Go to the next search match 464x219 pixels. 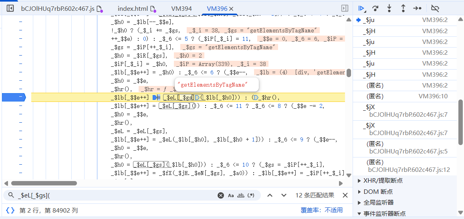(x=284, y=195)
